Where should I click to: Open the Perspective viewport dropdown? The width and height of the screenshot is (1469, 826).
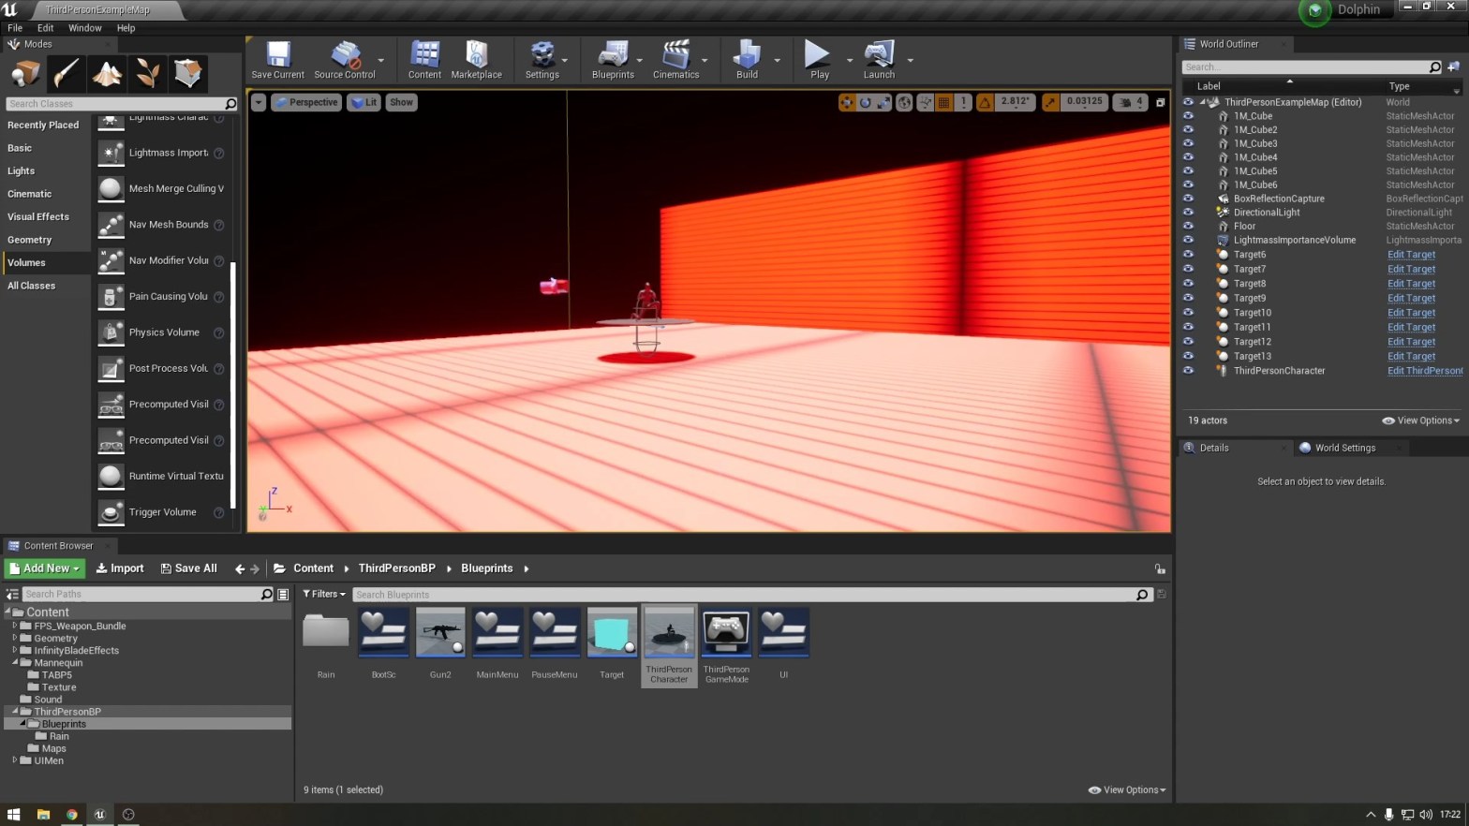click(305, 102)
